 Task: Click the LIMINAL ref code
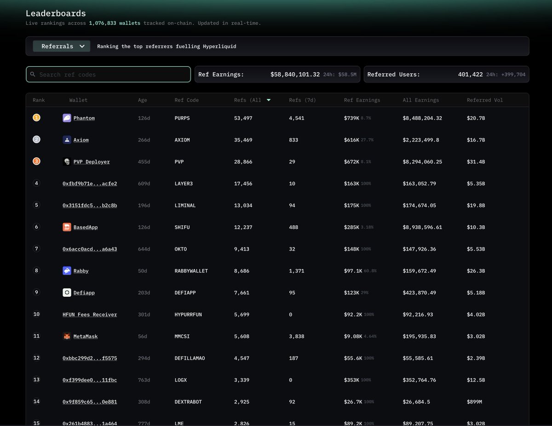(x=185, y=205)
